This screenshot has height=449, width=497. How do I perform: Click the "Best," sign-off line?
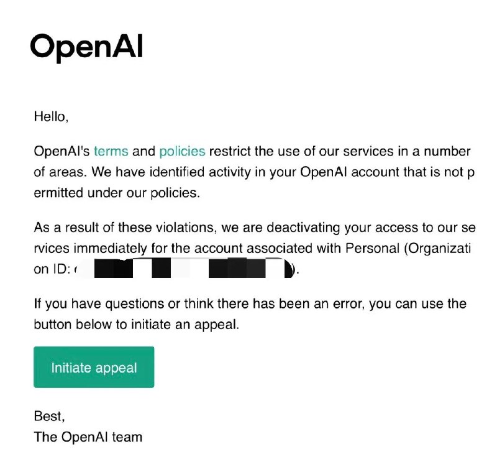(x=49, y=416)
